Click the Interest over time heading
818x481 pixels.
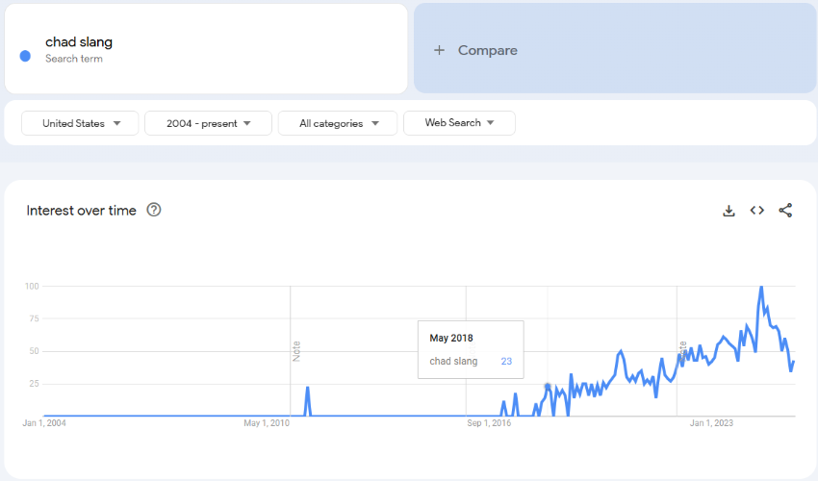tap(82, 211)
